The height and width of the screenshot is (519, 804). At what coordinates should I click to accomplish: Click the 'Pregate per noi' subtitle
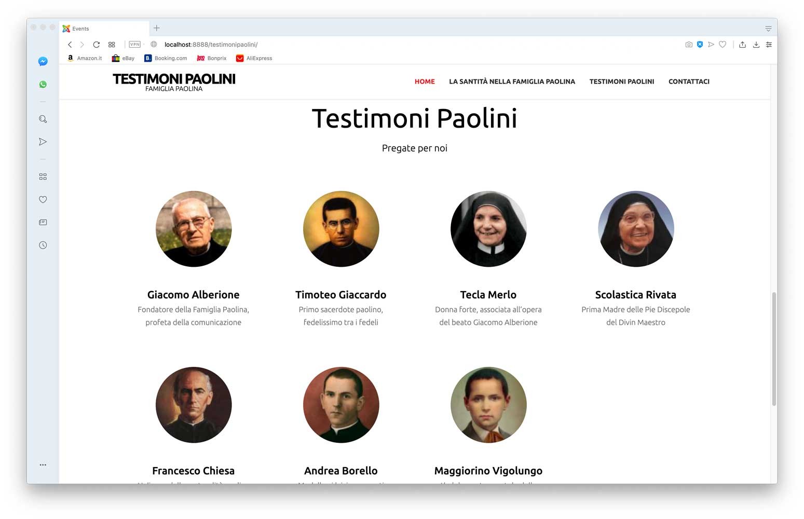(415, 148)
